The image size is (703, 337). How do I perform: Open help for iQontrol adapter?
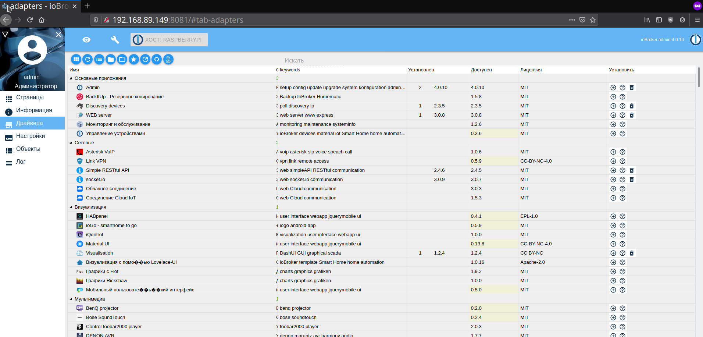point(622,235)
